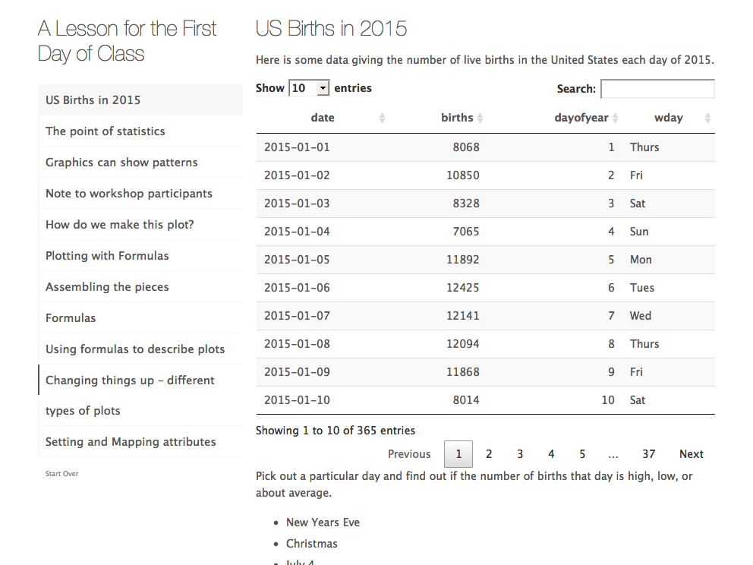Screen dimensions: 753x565
Task: Go to 'Assembling the pieces' topic
Action: [x=107, y=287]
